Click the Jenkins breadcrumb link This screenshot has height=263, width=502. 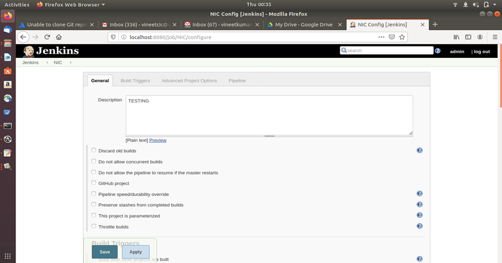[x=30, y=63]
